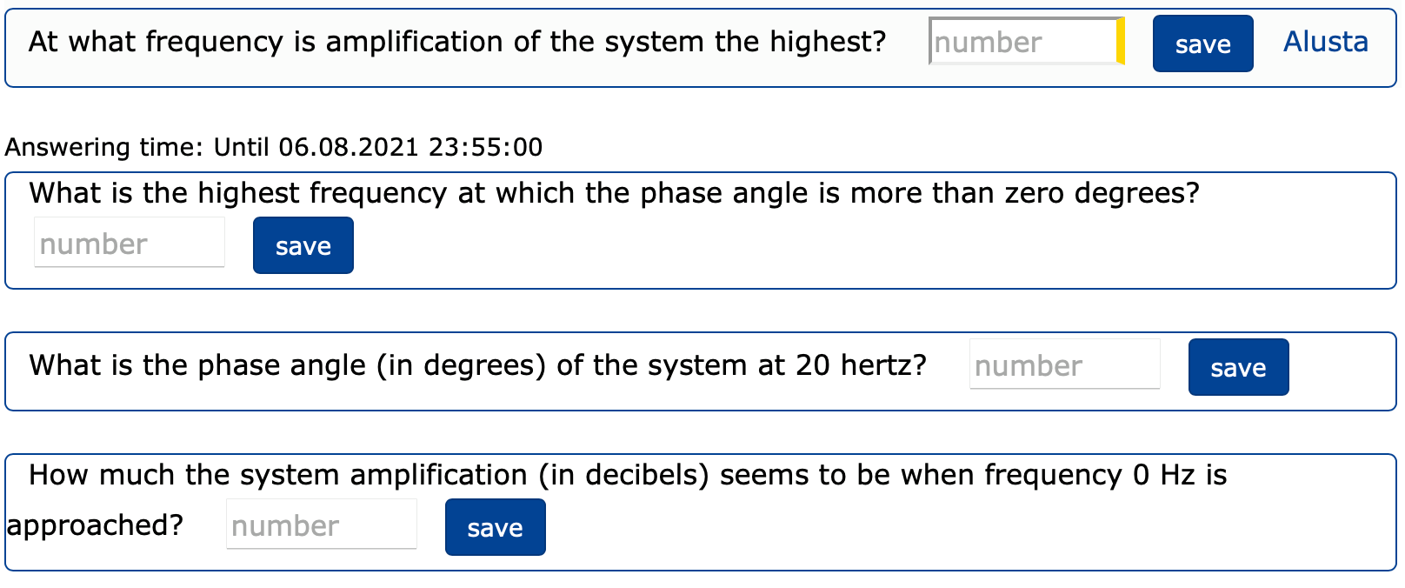Click the number field for the 20 hertz question
This screenshot has height=588, width=1405.
point(1064,364)
